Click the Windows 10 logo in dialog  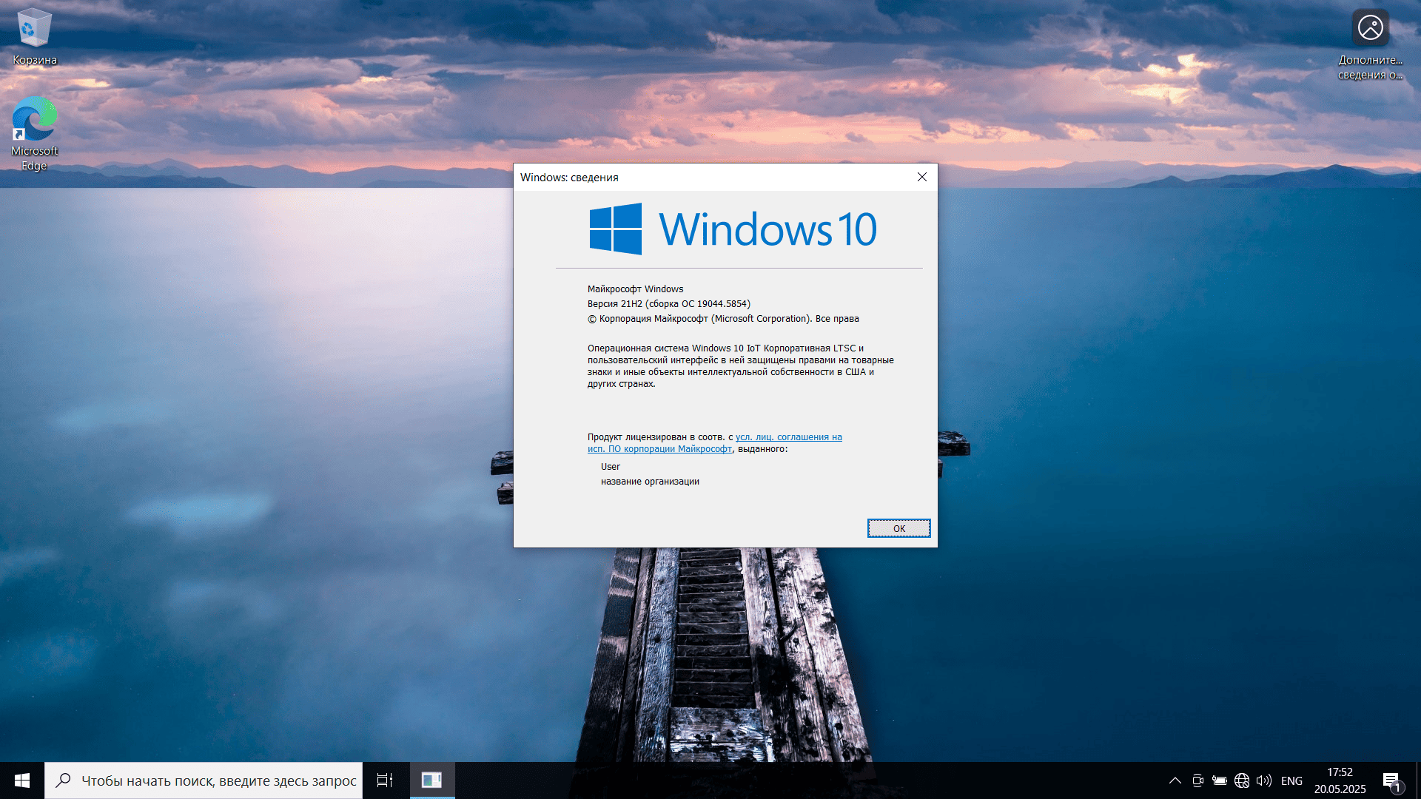coord(733,229)
